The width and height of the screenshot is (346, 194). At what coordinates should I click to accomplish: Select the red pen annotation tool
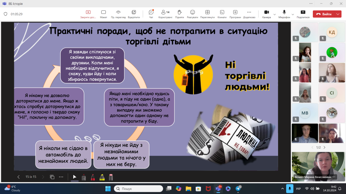(93, 177)
